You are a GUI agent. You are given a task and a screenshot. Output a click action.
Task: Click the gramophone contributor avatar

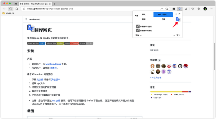[x=152, y=72]
